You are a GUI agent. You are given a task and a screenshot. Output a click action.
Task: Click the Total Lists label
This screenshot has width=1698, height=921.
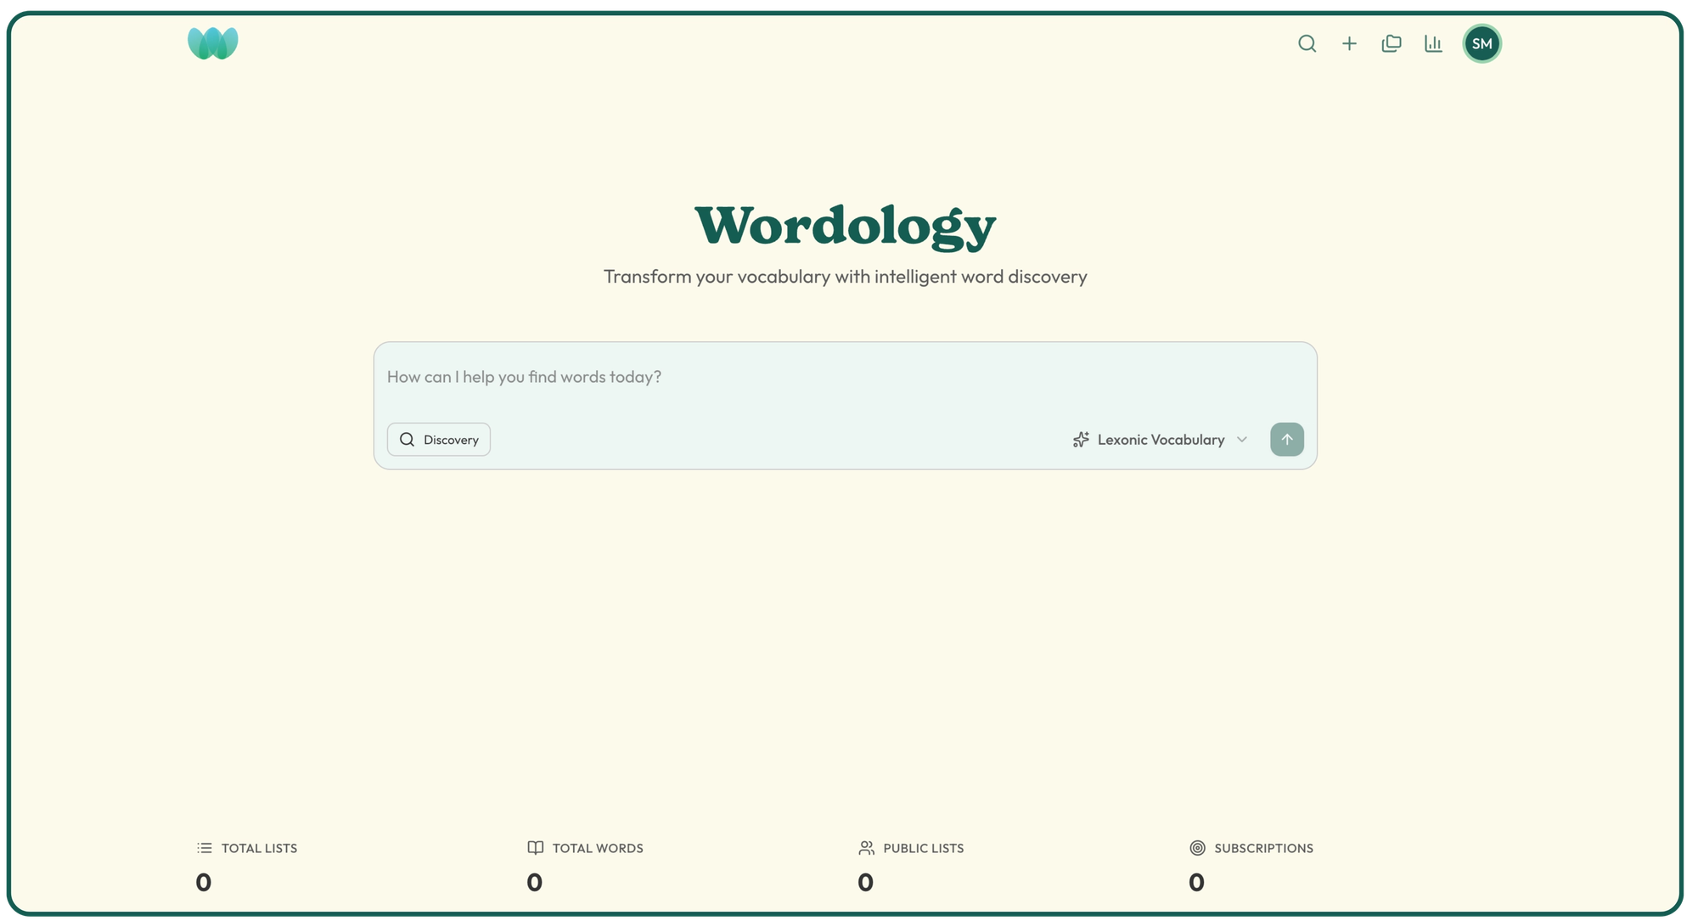[x=259, y=848]
